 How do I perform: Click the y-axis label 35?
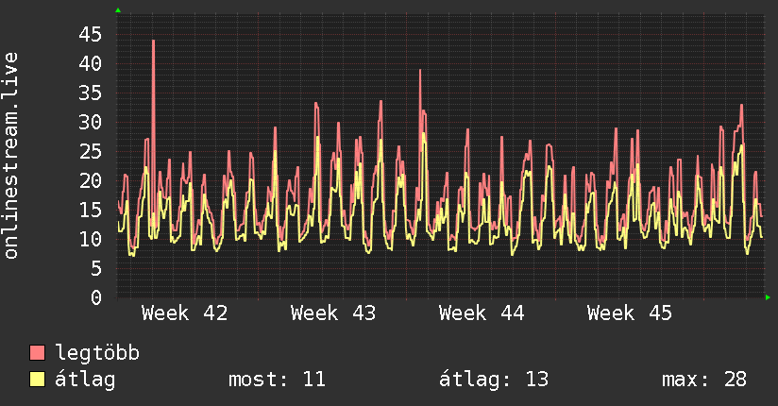click(90, 93)
